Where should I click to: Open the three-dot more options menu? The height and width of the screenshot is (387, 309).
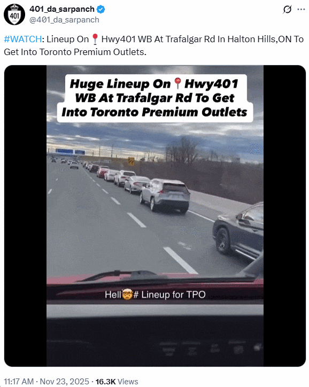tap(301, 10)
